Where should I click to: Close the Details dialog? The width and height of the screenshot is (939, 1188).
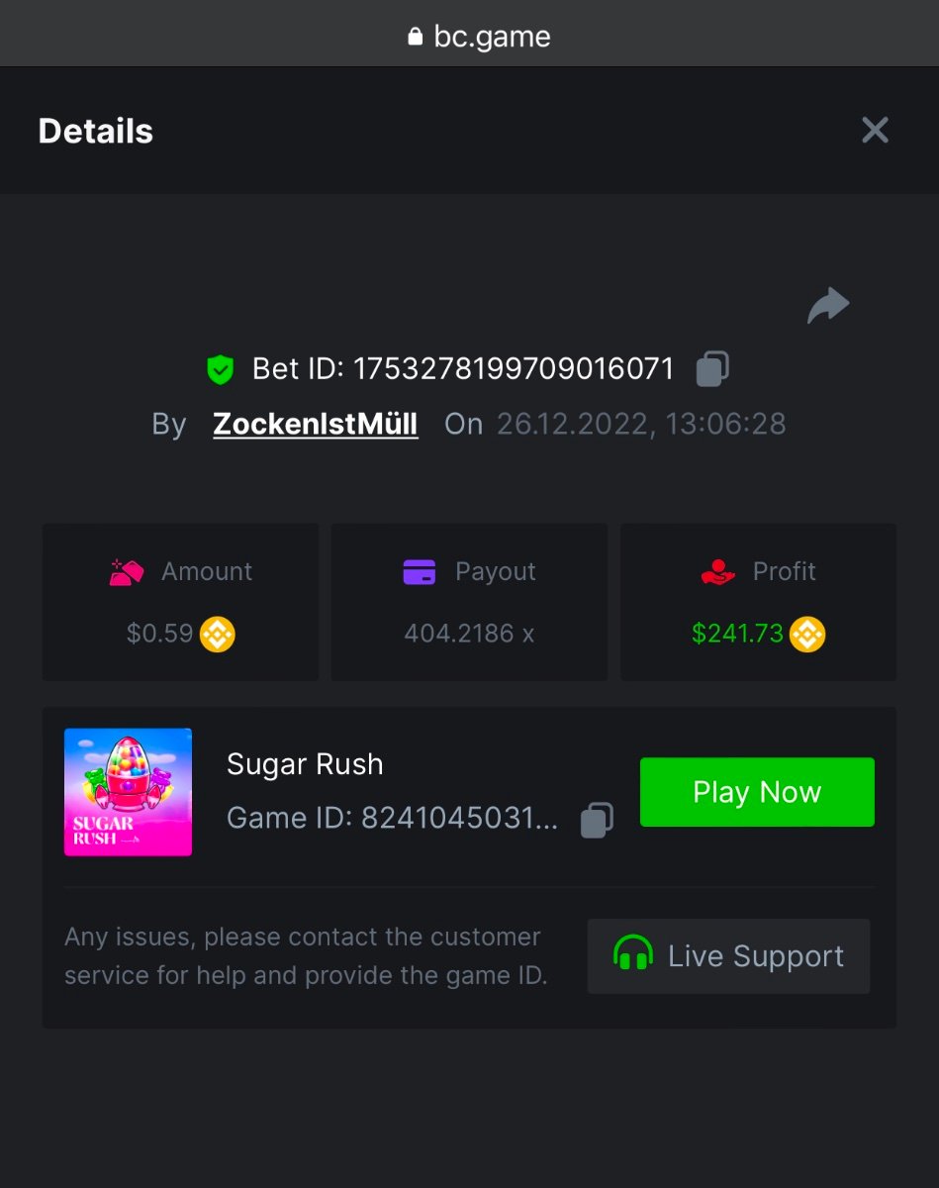click(x=875, y=131)
